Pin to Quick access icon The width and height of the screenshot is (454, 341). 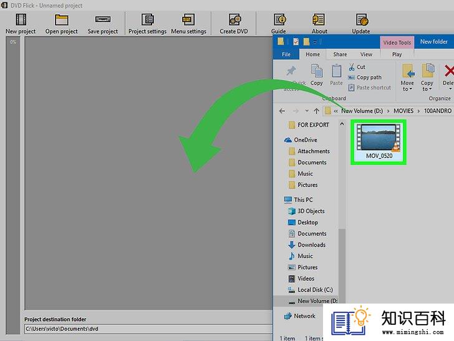tap(291, 71)
